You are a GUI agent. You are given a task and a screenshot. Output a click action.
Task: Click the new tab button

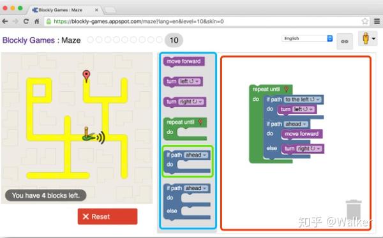click(110, 10)
